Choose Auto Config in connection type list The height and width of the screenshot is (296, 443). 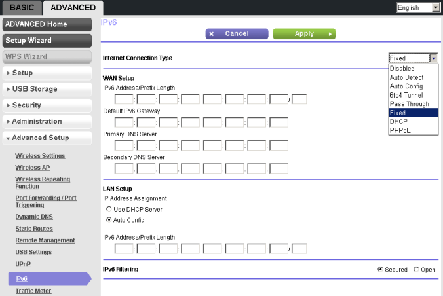(414, 86)
